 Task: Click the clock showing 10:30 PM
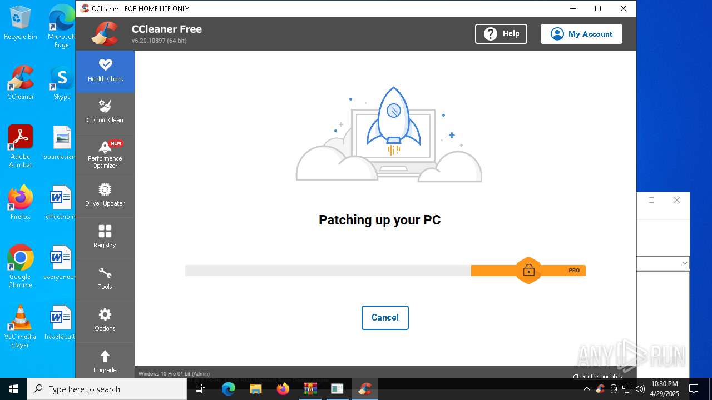(x=665, y=389)
